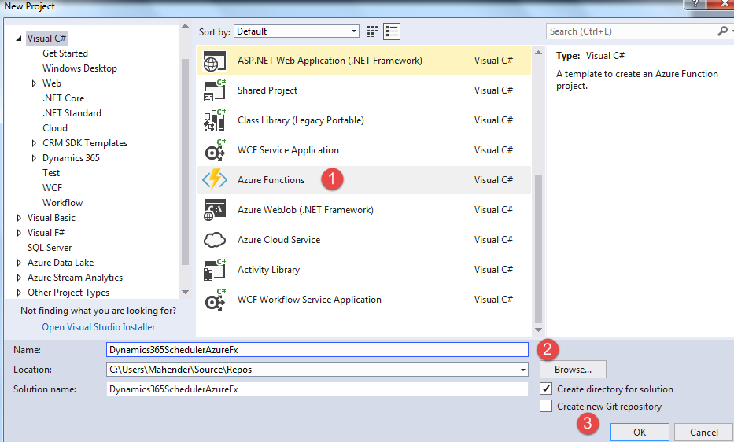
Task: Click the Name input field
Action: click(x=317, y=350)
